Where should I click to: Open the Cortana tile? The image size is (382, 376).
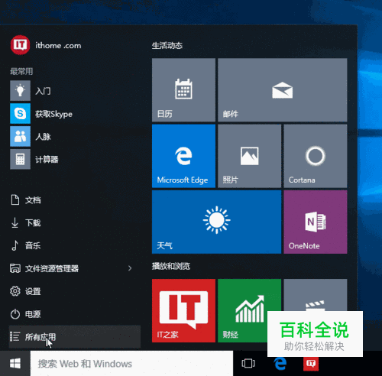[316, 156]
